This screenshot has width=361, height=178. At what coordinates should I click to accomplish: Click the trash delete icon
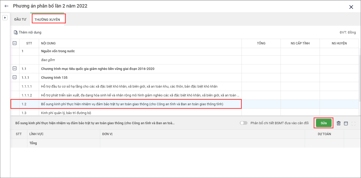[339, 123]
